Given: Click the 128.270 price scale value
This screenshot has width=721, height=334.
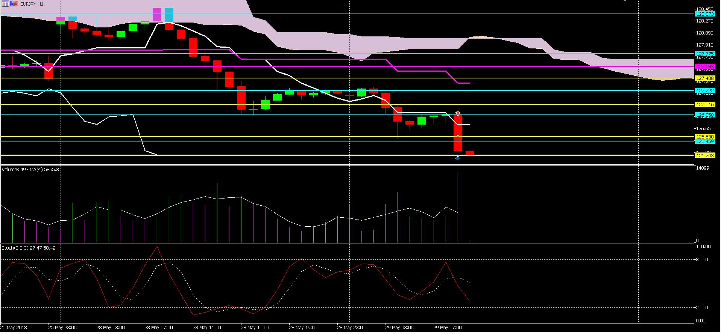Looking at the screenshot, I should pyautogui.click(x=705, y=21).
